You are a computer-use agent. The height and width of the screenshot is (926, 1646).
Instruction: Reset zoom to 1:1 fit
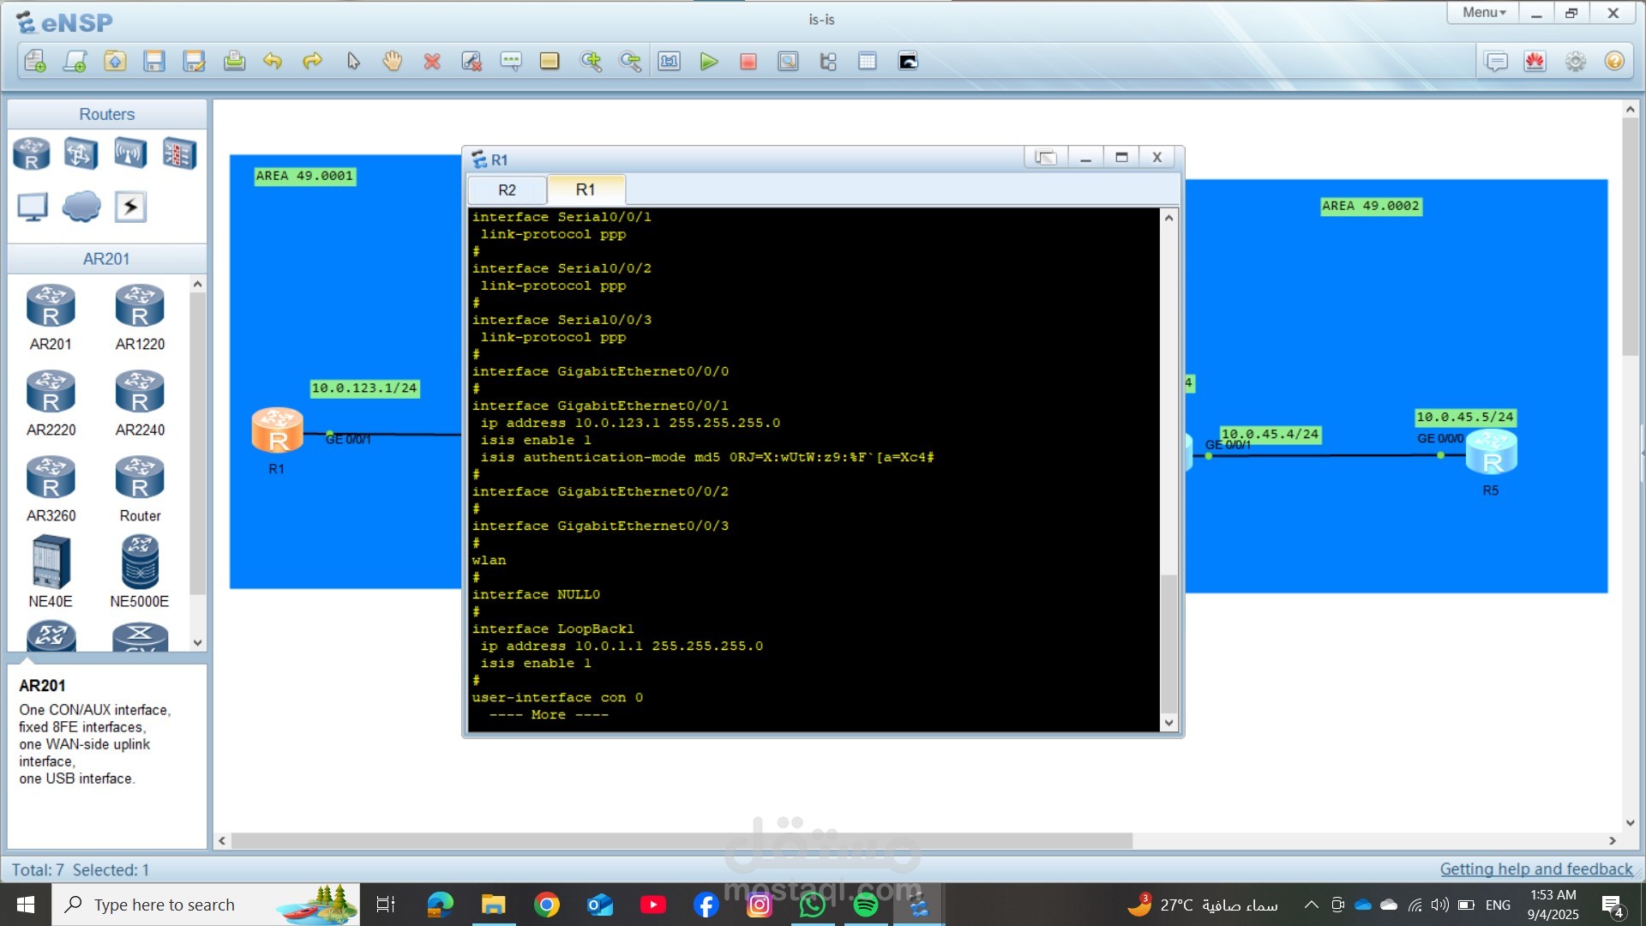(670, 61)
